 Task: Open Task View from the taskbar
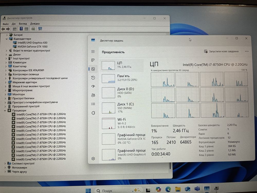coord(148,190)
